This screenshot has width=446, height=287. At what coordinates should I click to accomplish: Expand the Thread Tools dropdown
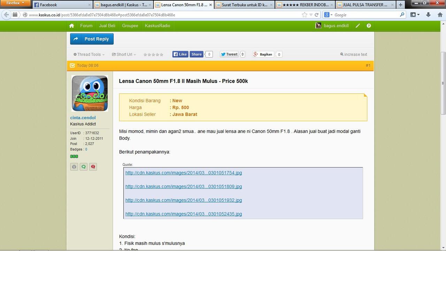tap(89, 54)
